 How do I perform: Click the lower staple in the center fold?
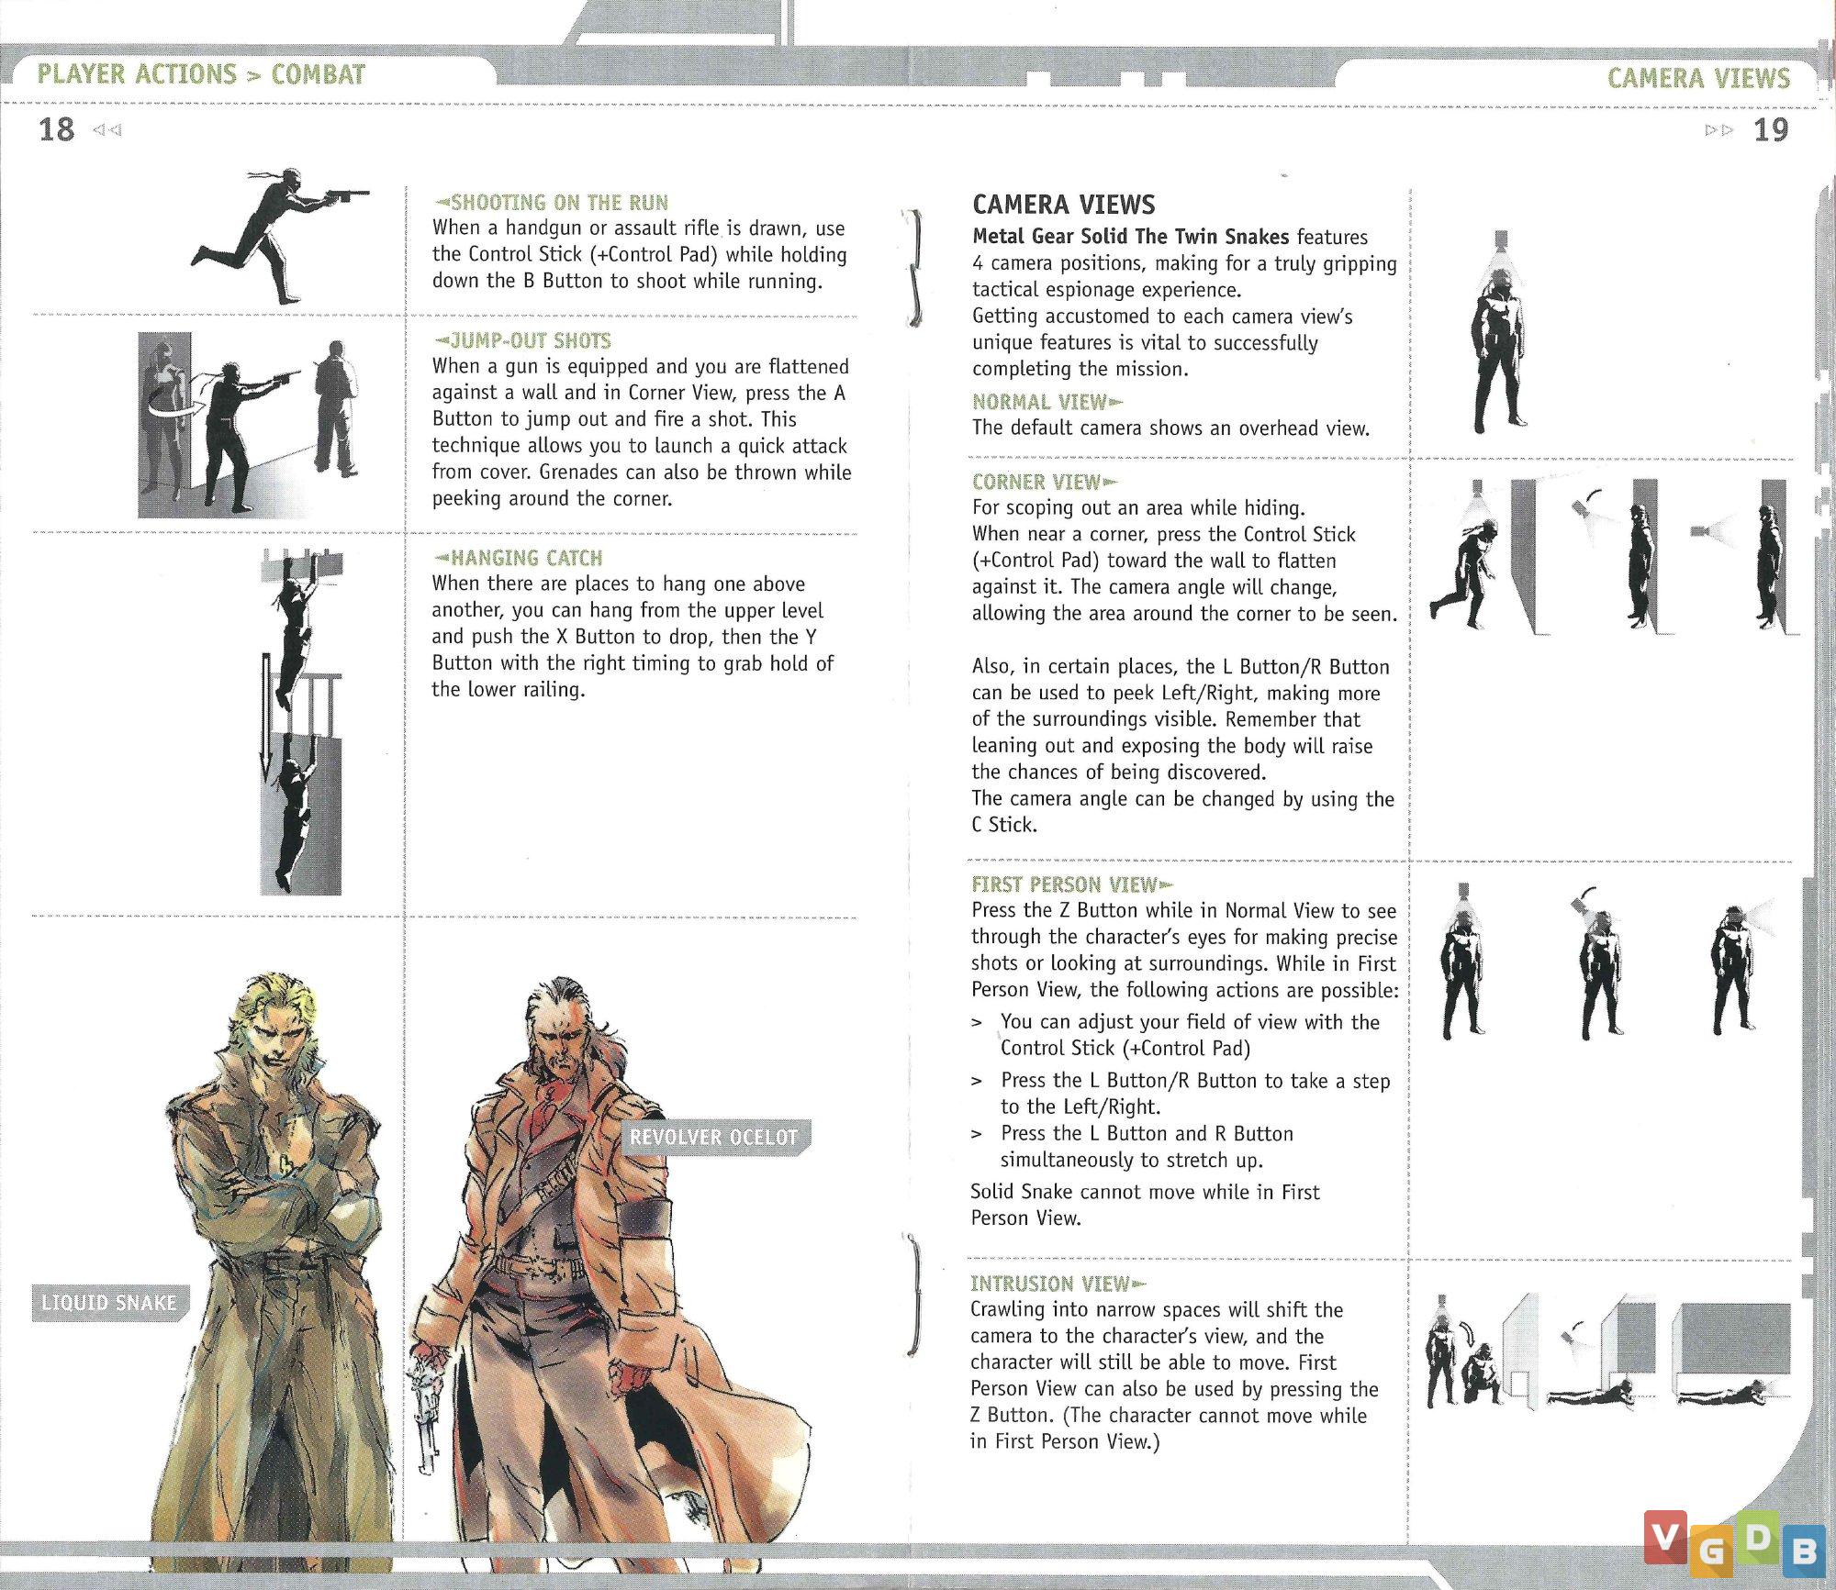click(x=913, y=1295)
